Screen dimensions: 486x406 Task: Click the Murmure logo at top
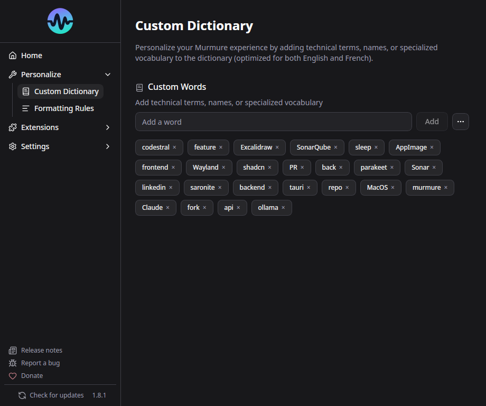pos(60,21)
